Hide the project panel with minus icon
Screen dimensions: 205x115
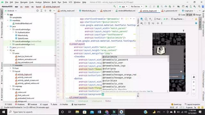tap(54, 11)
